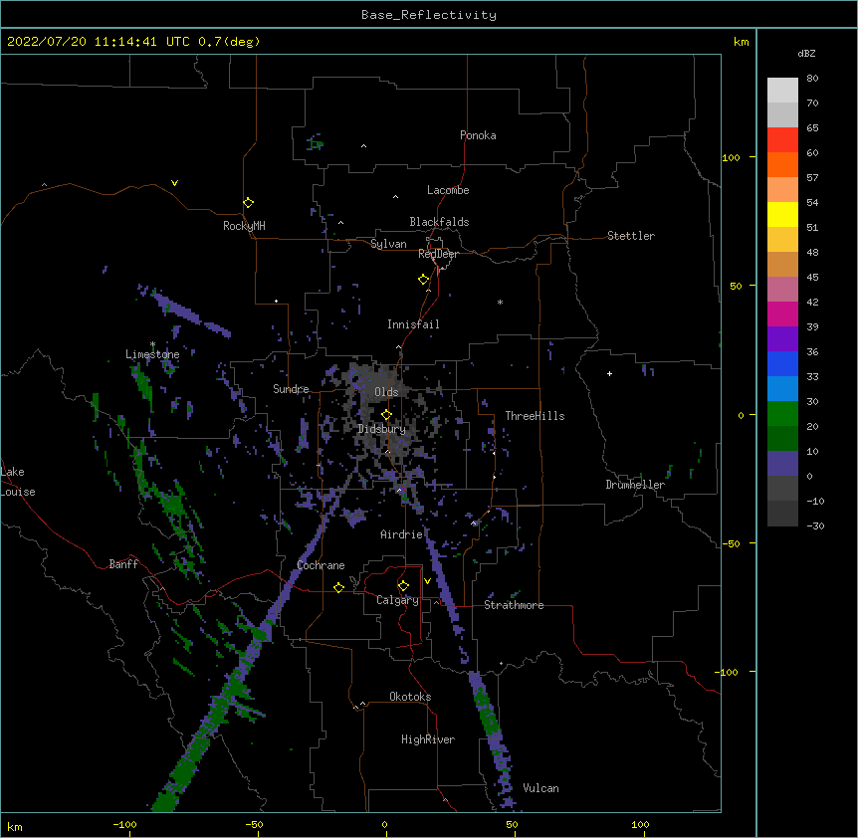858x838 pixels.
Task: Click the RedDeer city label
Action: coord(438,254)
